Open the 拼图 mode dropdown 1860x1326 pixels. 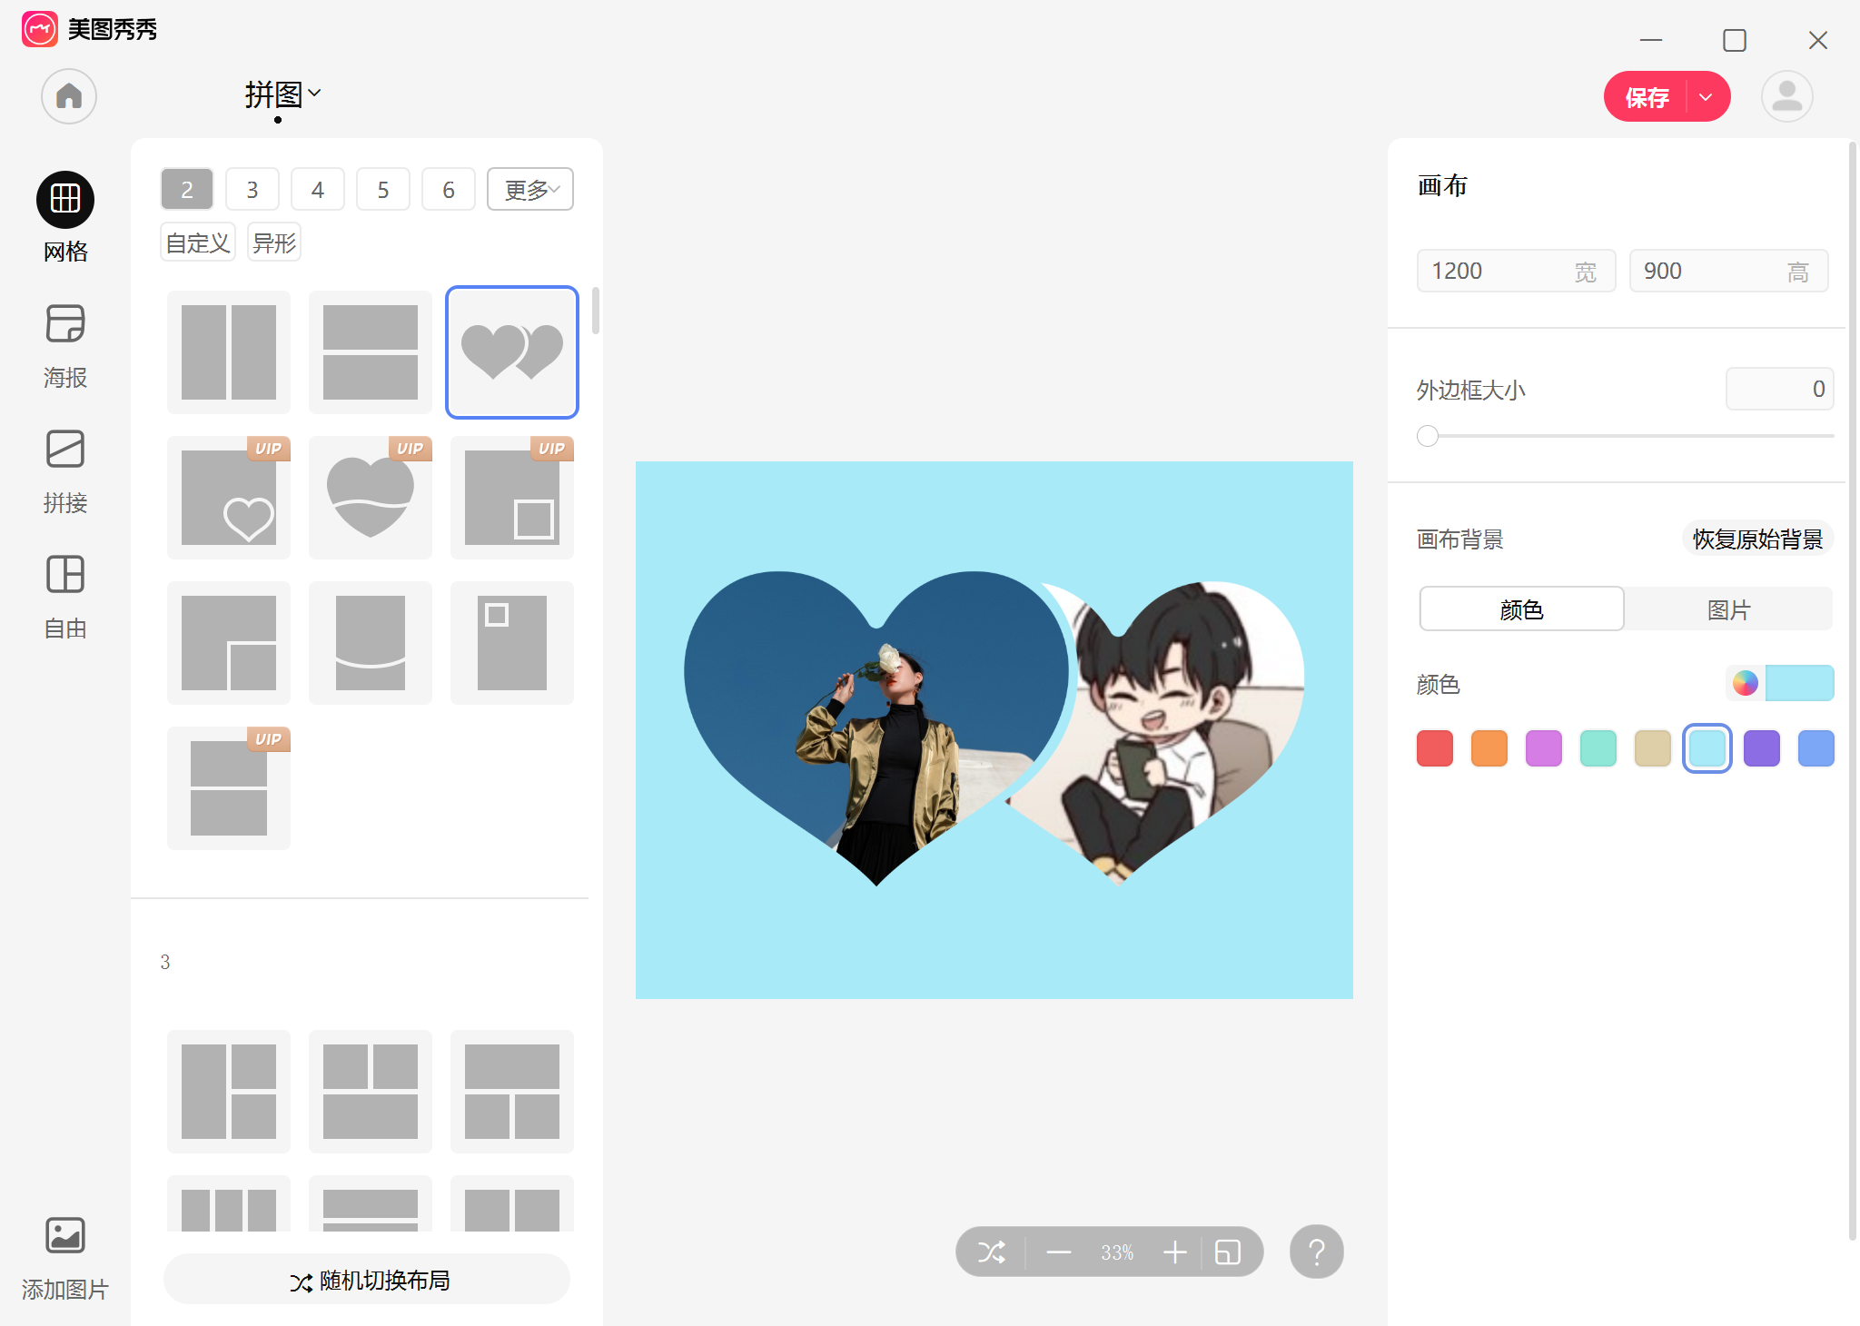pyautogui.click(x=282, y=94)
